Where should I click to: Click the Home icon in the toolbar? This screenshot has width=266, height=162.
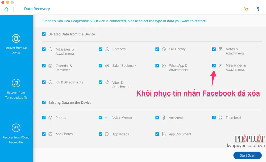[6, 9]
